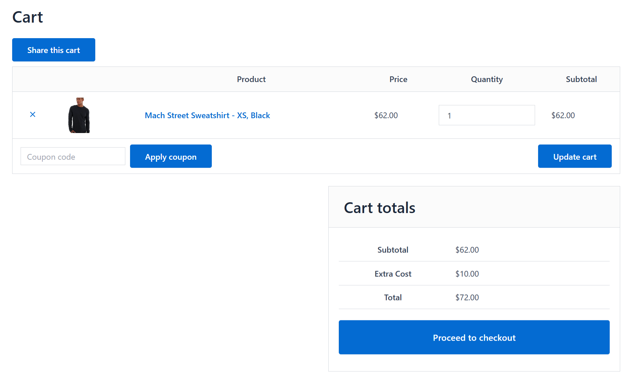Select the Extra Cost label
The height and width of the screenshot is (392, 632).
point(393,274)
